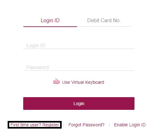The image size is (158, 140).
Task: Select the Password entry line
Action: point(79,67)
